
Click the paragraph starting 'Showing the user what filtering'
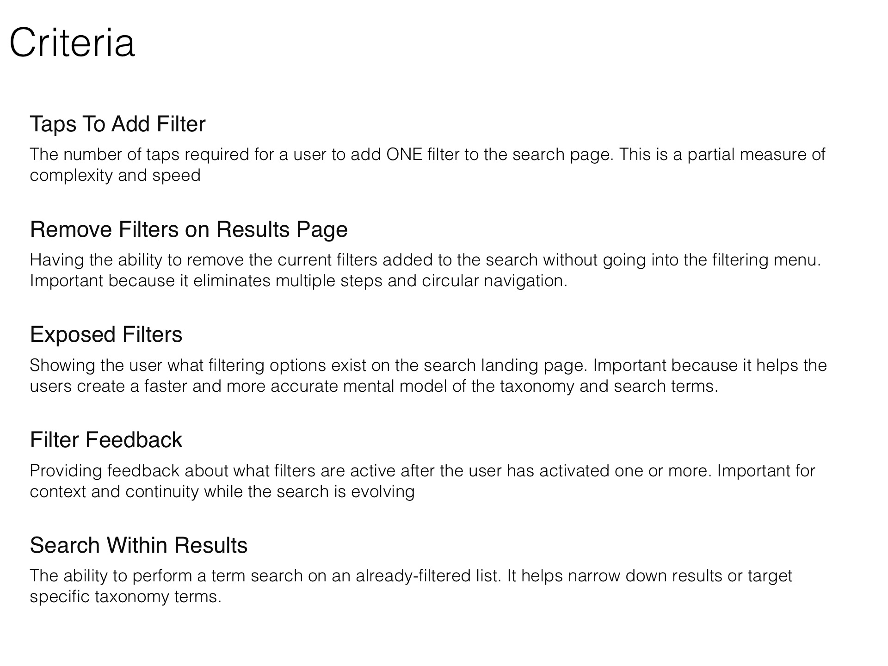[428, 376]
